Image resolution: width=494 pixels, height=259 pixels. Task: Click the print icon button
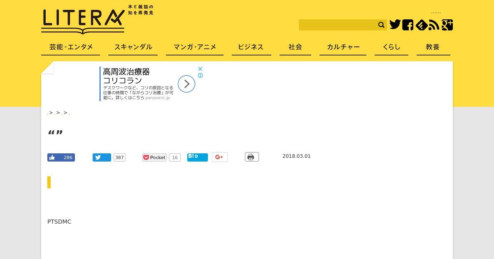coord(252,157)
